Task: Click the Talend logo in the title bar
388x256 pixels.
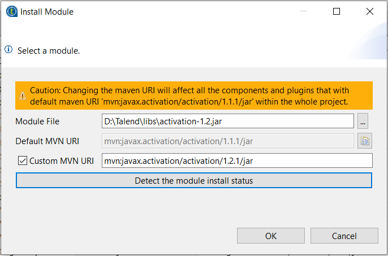Action: click(x=11, y=11)
